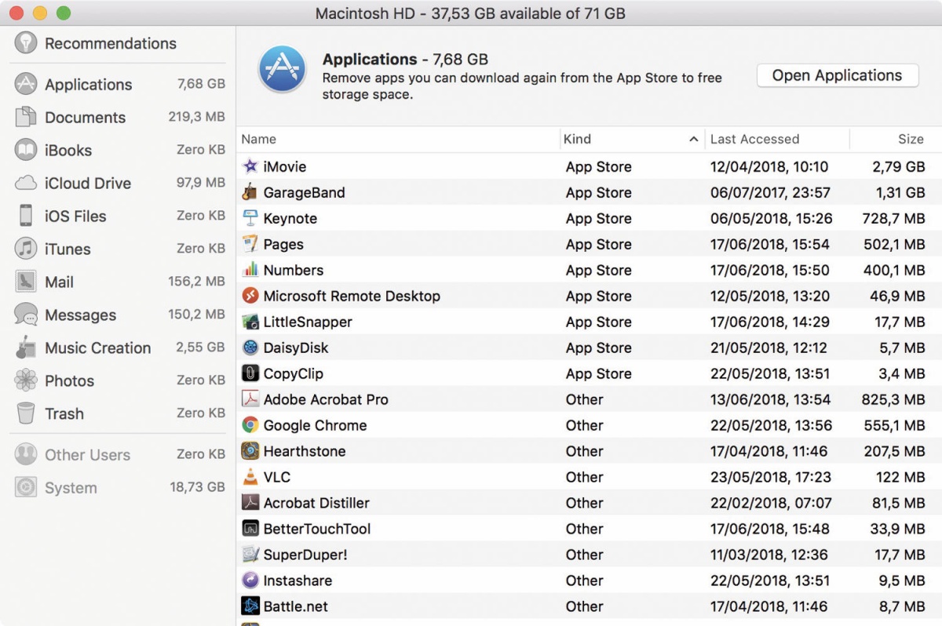Select Mail in the sidebar
Screen dimensions: 942x626
point(119,282)
